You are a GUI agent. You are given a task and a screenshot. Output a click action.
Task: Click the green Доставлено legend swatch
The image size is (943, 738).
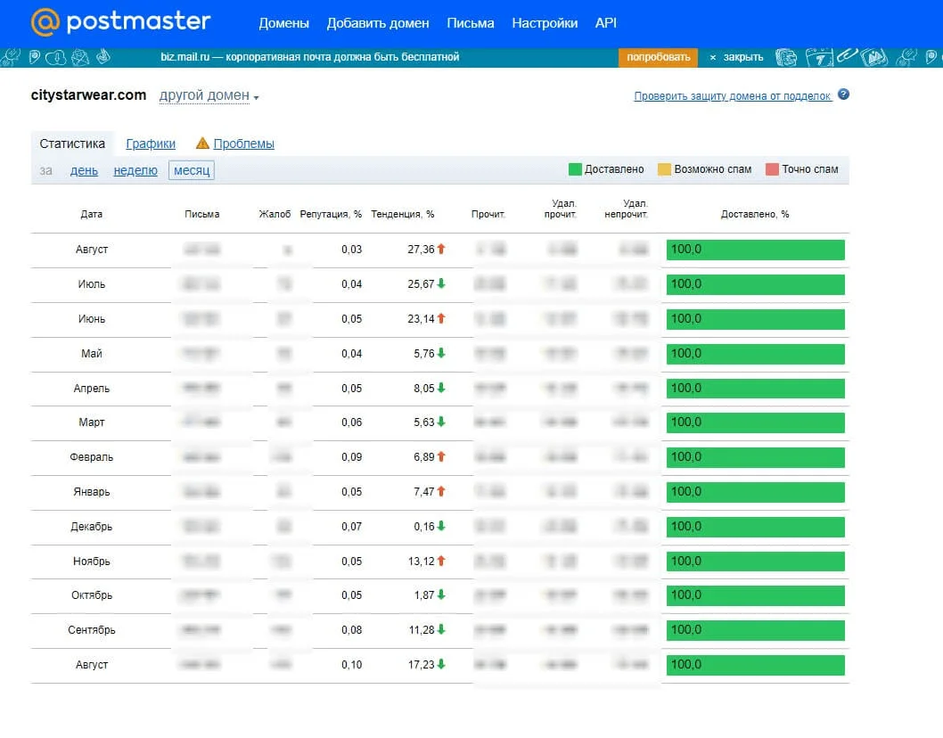click(x=575, y=169)
